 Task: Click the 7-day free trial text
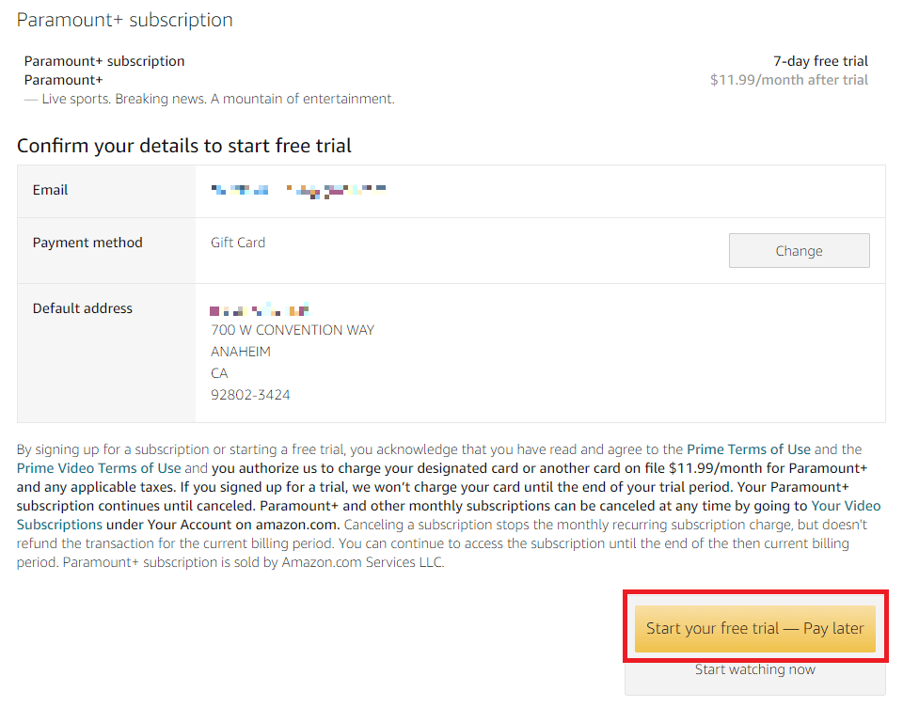tap(820, 61)
